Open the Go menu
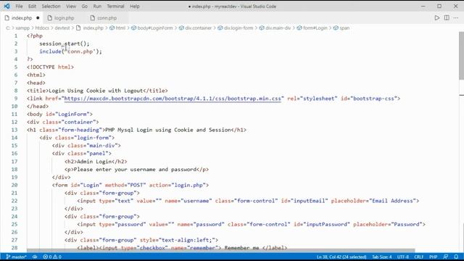 (x=85, y=7)
